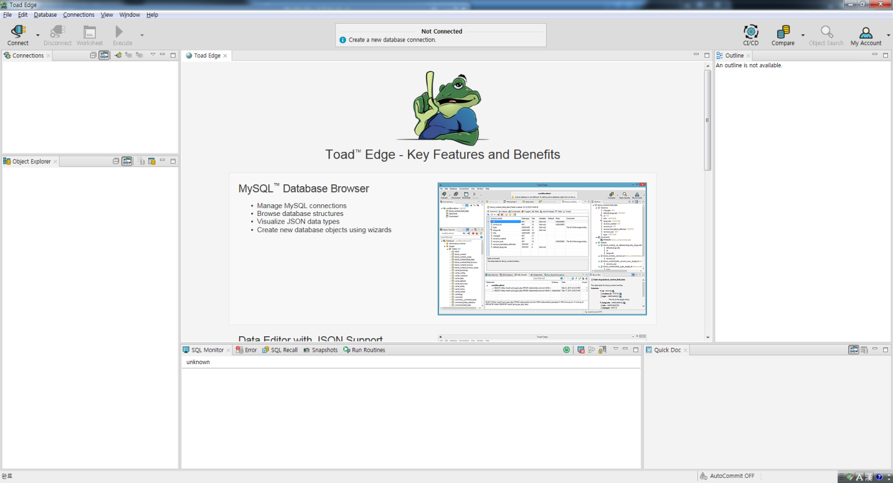Screen dimensions: 893x483
Task: Click the blue info icon in connection banner
Action: tap(343, 40)
